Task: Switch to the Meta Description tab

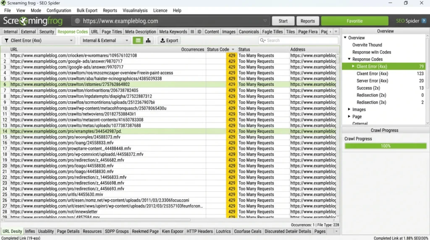Action: coord(140,32)
